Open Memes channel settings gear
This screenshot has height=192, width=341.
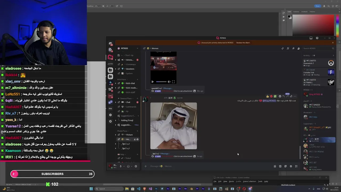pyautogui.click(x=137, y=139)
